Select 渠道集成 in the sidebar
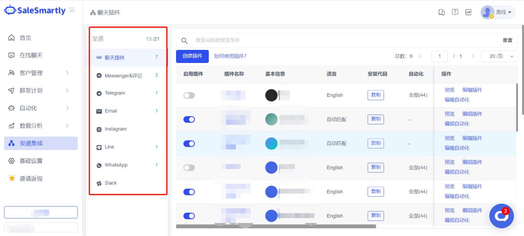Image resolution: width=524 pixels, height=236 pixels. click(41, 143)
